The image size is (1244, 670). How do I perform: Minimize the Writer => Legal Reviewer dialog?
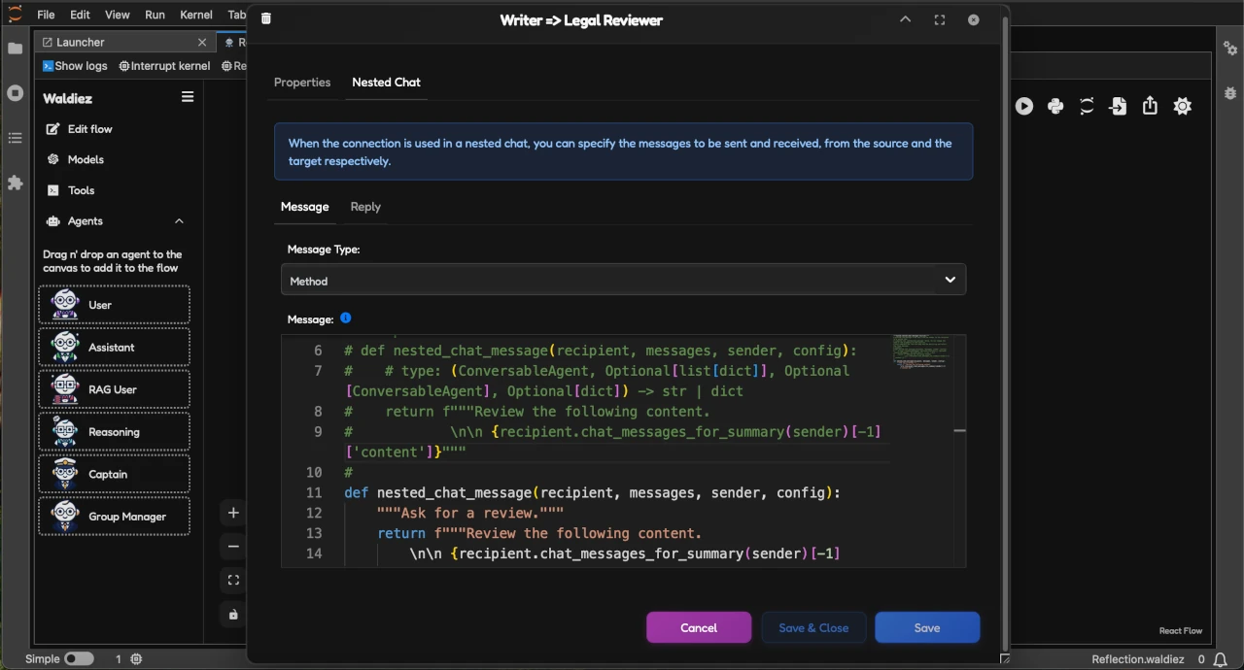tap(905, 19)
